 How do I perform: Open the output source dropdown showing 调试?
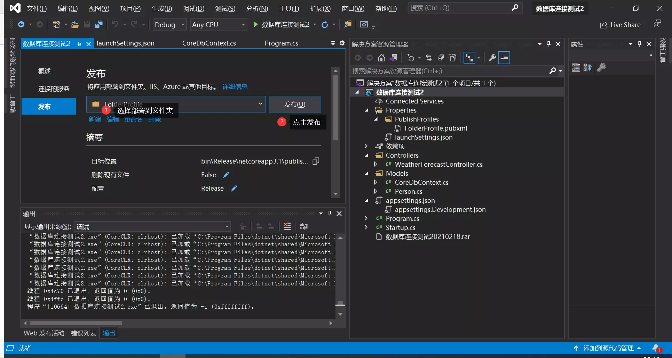pyautogui.click(x=152, y=227)
